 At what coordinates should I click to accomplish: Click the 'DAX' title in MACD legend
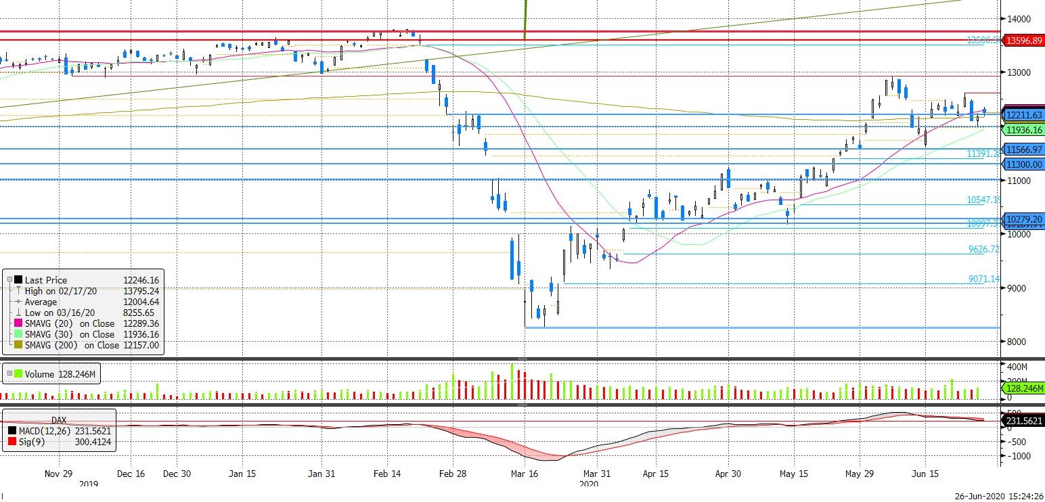point(59,420)
